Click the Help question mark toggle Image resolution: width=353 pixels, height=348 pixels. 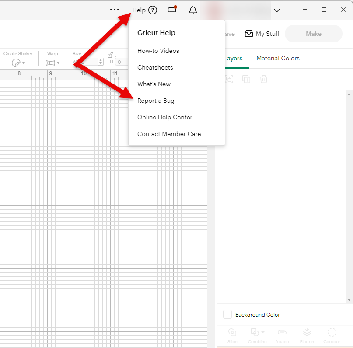coord(152,10)
